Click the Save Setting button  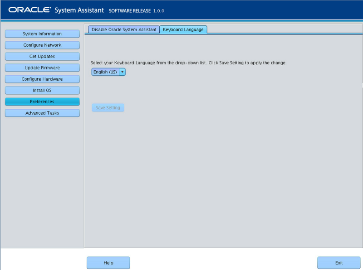coord(108,108)
